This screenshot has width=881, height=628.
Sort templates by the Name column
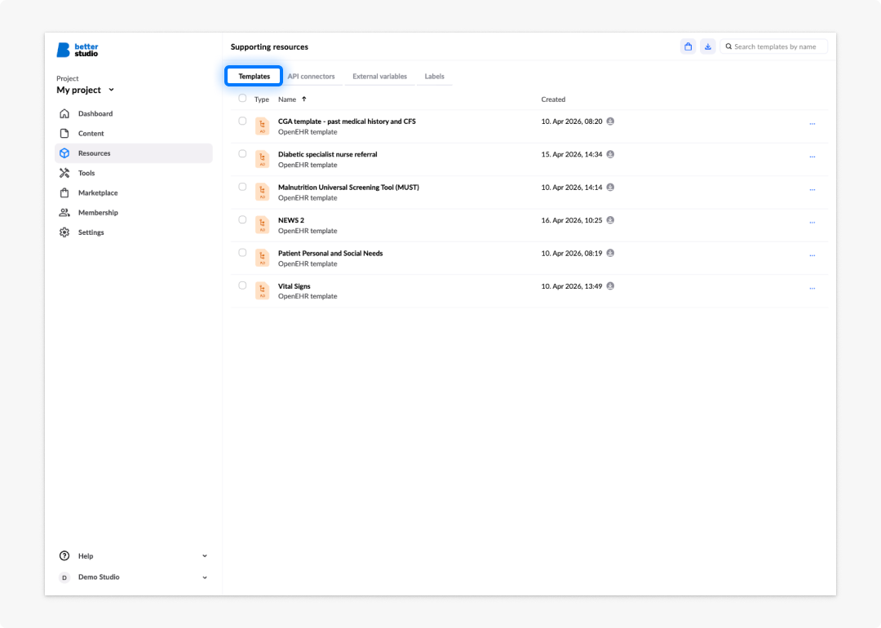point(292,100)
